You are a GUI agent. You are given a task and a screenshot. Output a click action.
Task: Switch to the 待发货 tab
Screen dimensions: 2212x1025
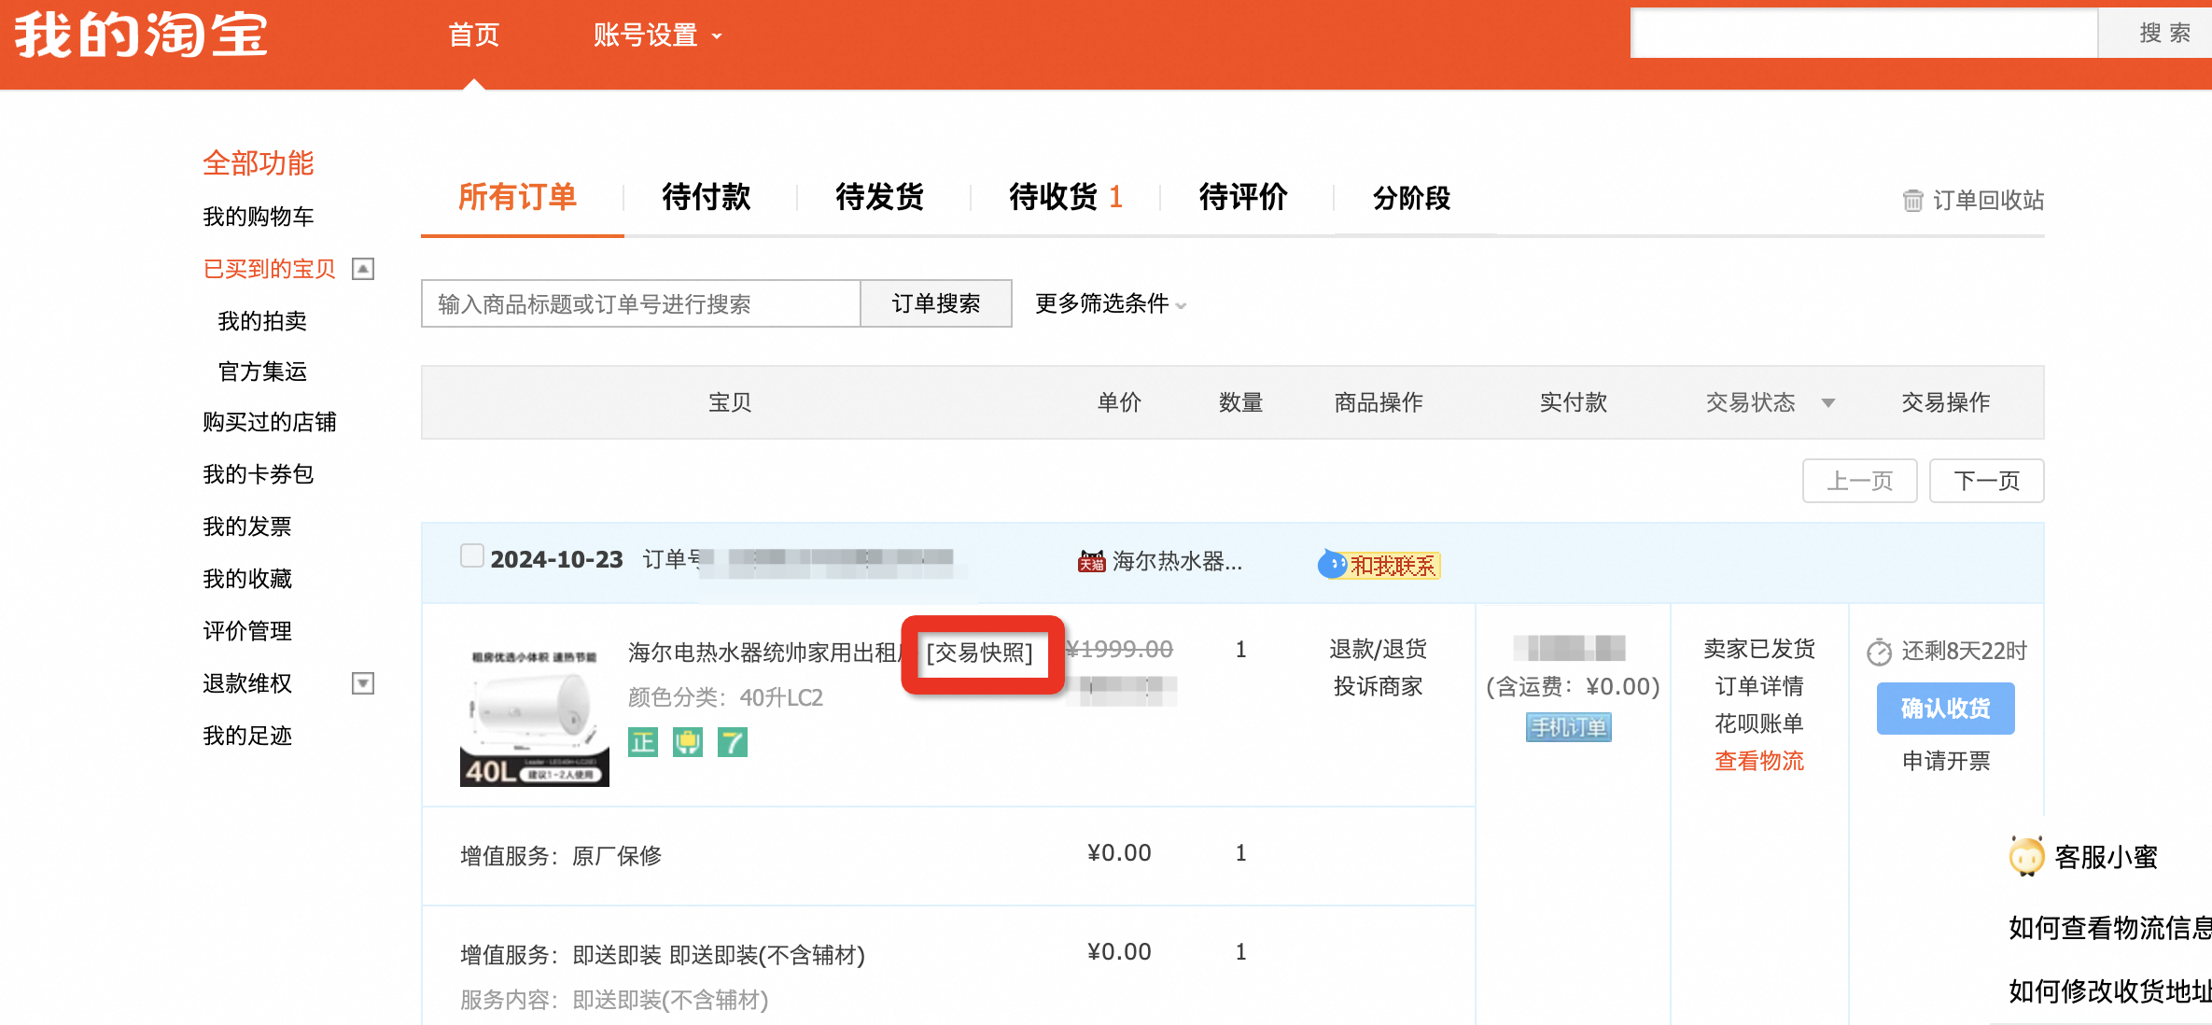880,198
